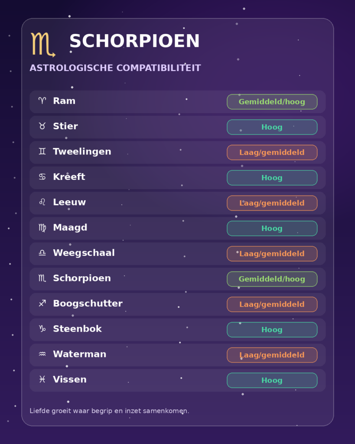This screenshot has height=444, width=355.
Task: Click the SCHORPIOEN title heading
Action: [135, 41]
